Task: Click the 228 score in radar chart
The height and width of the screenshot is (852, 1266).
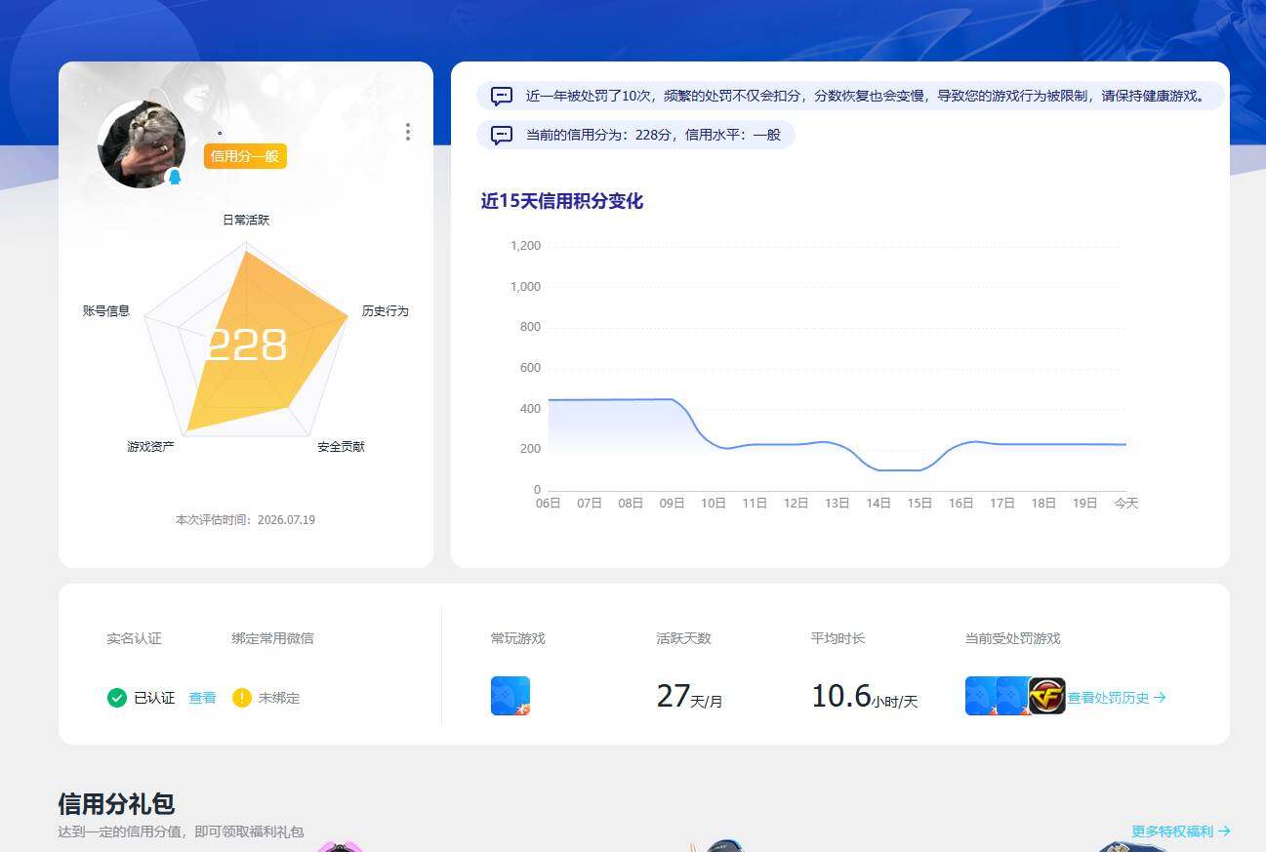Action: pyautogui.click(x=246, y=345)
